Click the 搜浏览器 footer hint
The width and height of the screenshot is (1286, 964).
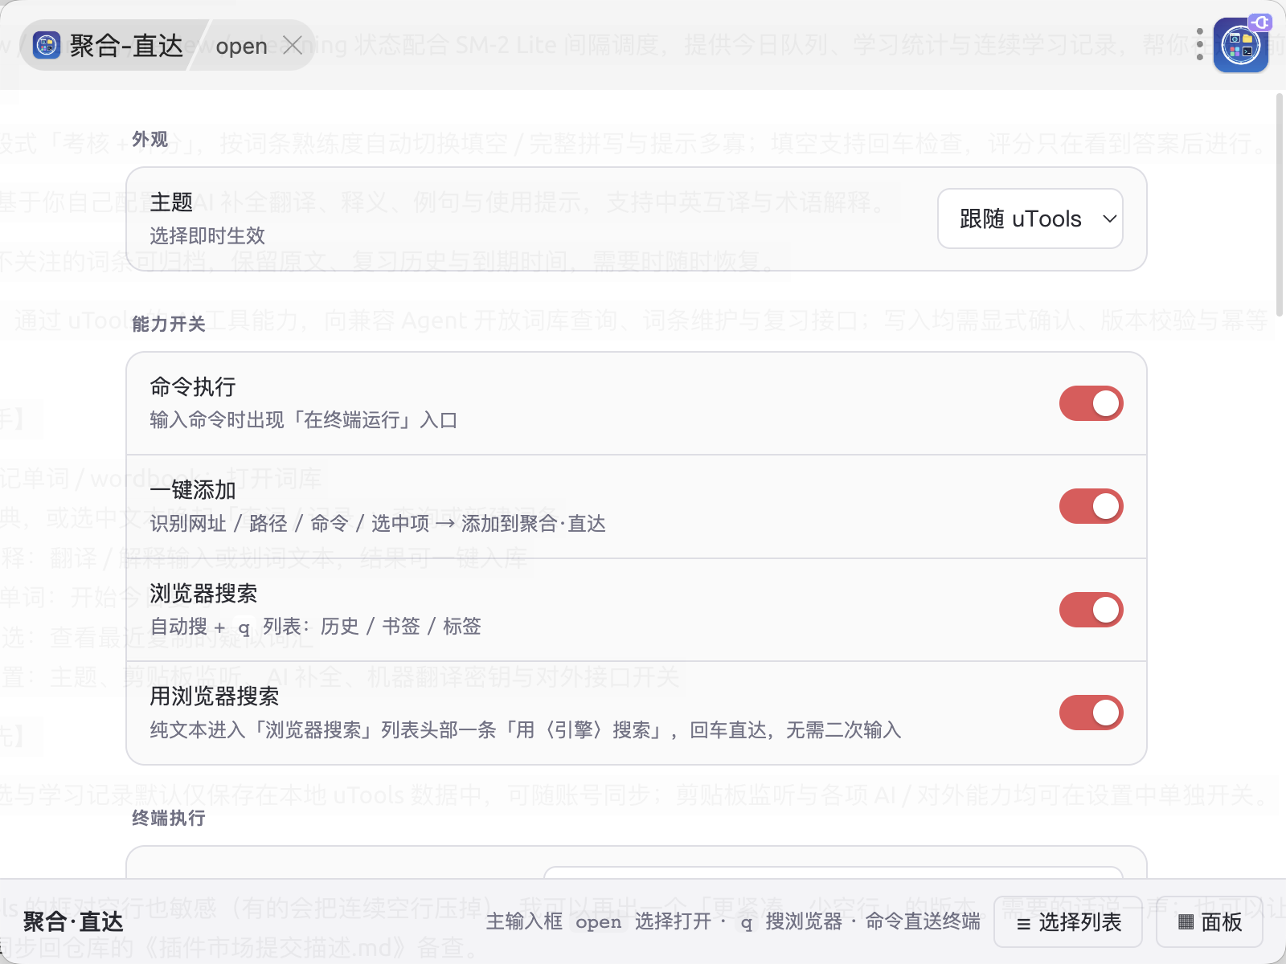tap(804, 921)
